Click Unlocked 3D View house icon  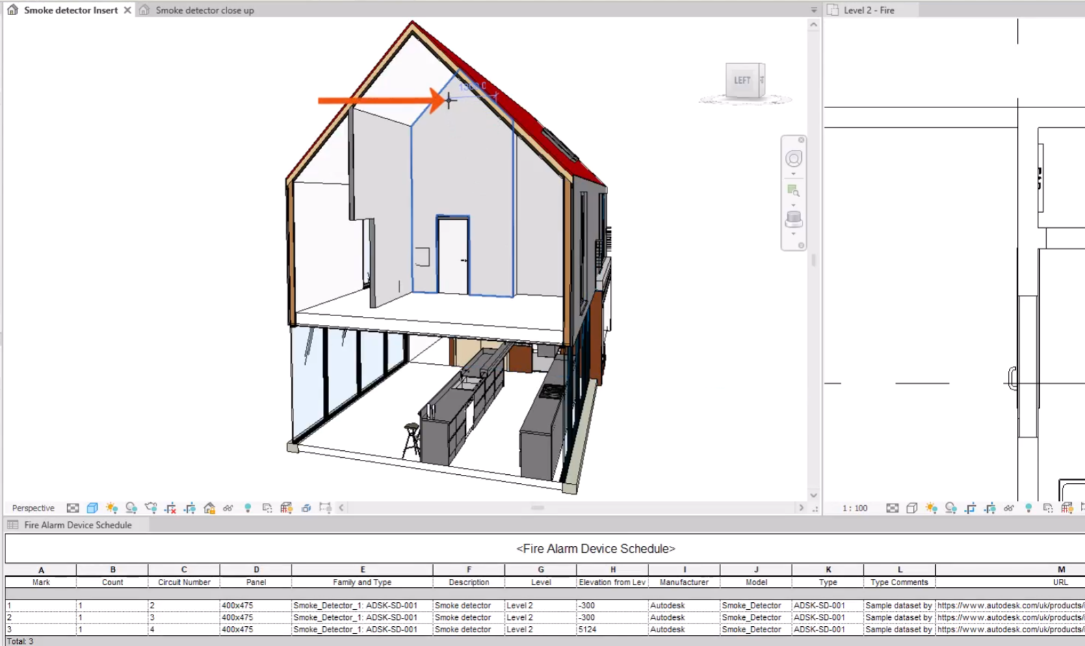[209, 508]
